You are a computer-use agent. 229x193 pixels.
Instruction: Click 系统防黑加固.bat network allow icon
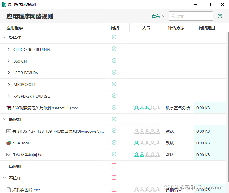tap(114, 154)
